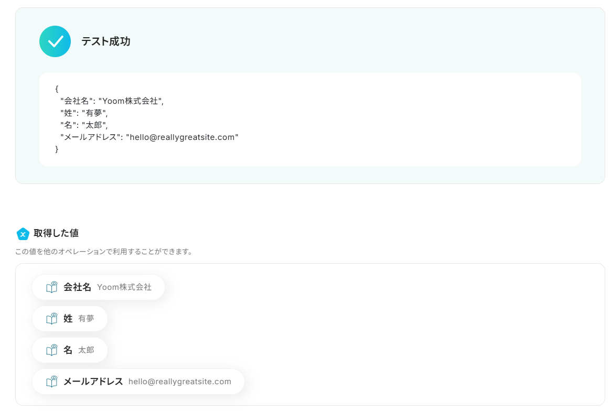Click the green checkmark success icon
611x412 pixels.
point(55,41)
